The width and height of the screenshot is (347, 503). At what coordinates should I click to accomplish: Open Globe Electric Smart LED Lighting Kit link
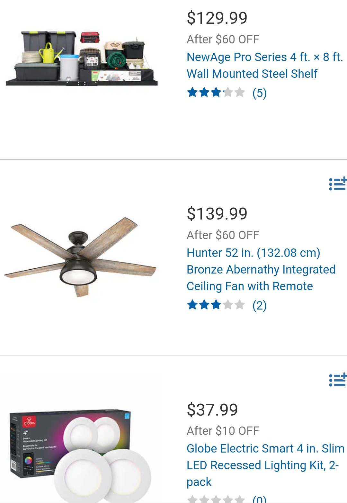point(265,465)
